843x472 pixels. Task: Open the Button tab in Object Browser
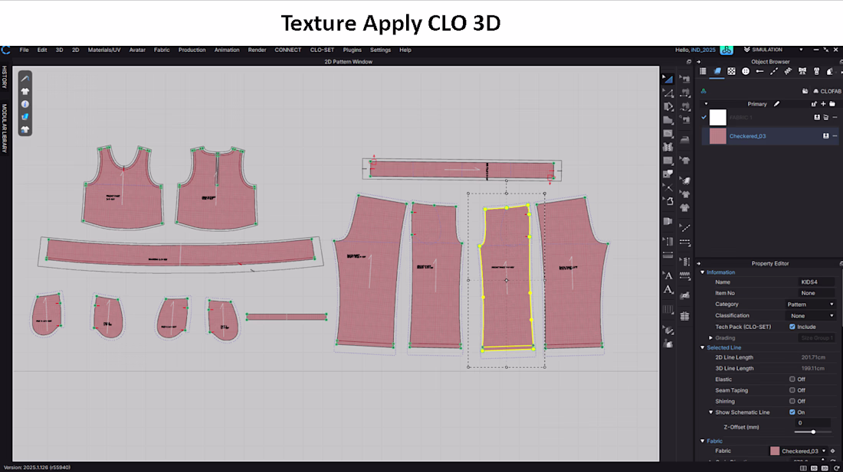[745, 71]
